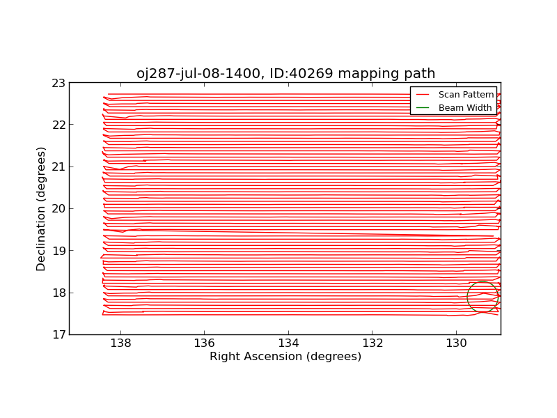Screen dimensions: 557x418
Task: Click the 'Beam Width' legend label
Action: pyautogui.click(x=465, y=108)
